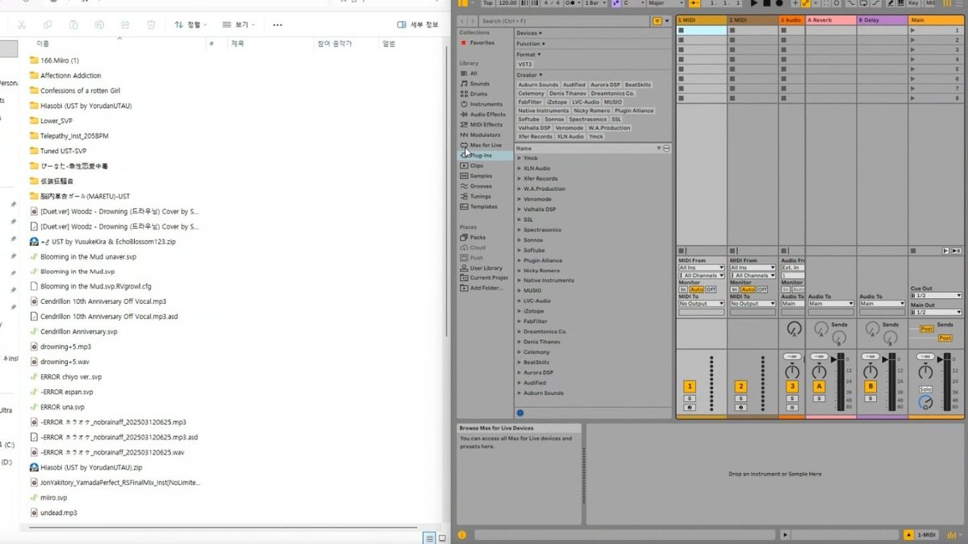This screenshot has width=968, height=544.
Task: Expand the Xfer Records plug-in folder
Action: point(519,179)
